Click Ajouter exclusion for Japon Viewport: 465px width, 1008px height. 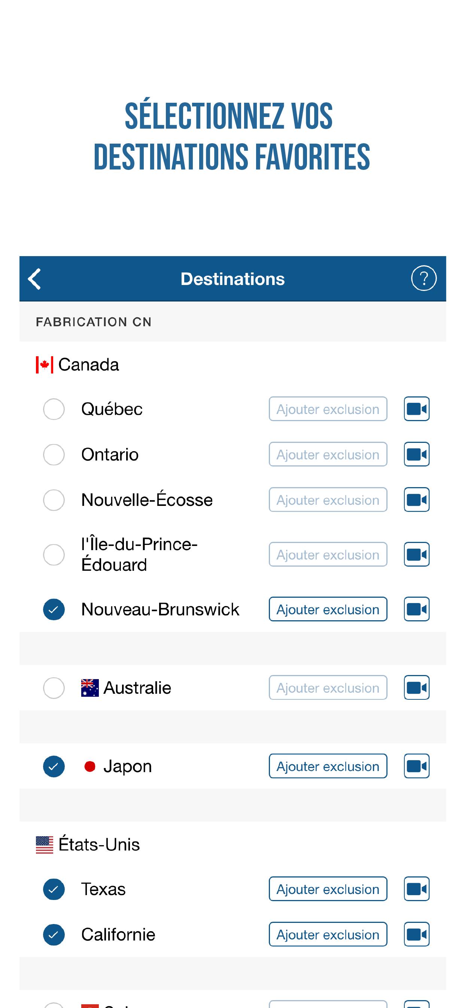(x=328, y=766)
